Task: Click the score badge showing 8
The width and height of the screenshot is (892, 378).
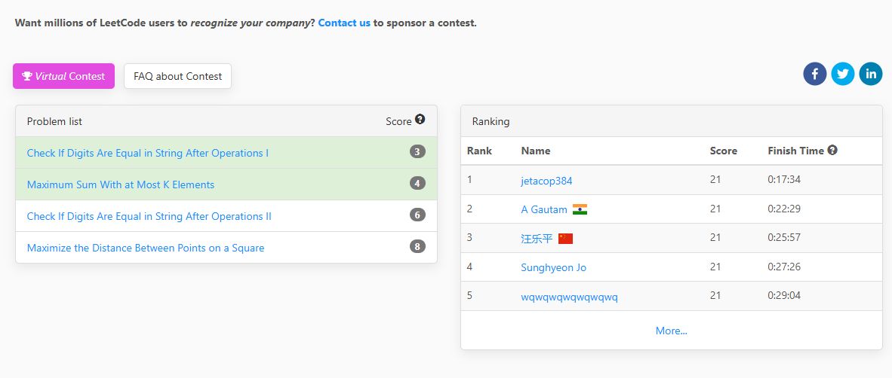Action: [x=417, y=246]
